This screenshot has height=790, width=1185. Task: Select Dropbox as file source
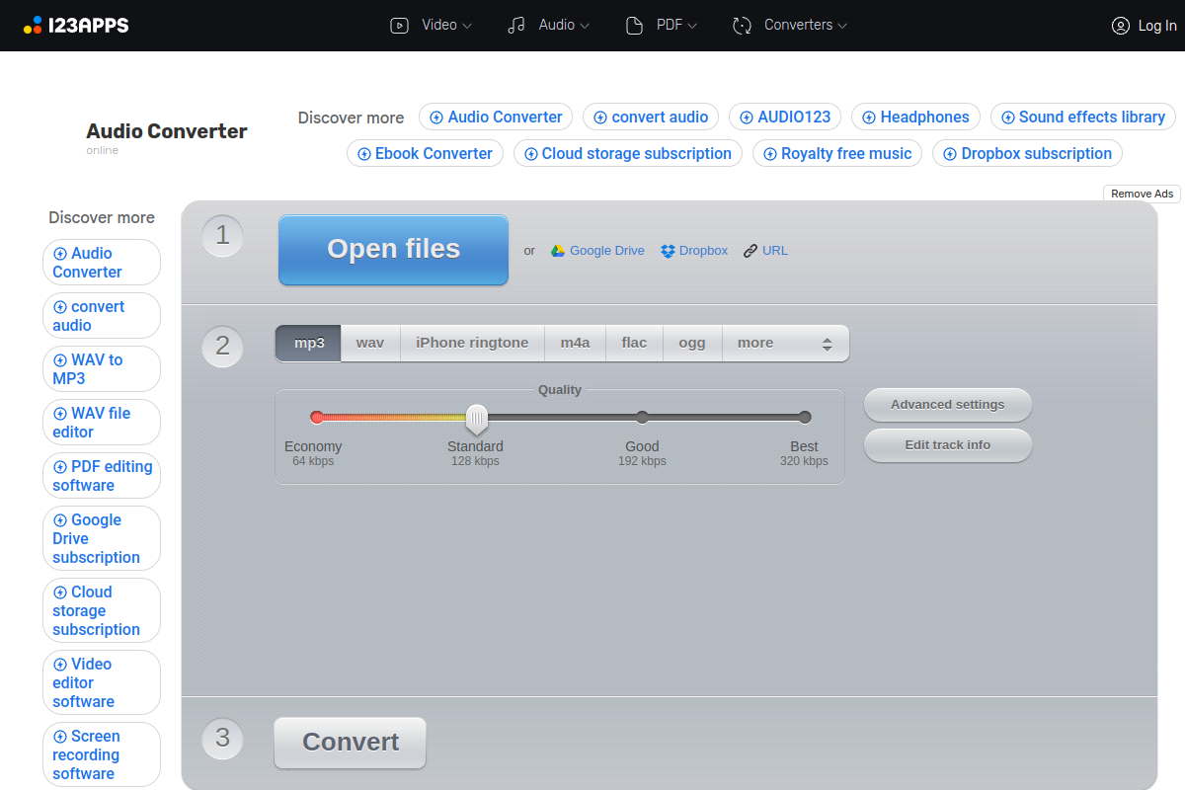tap(693, 250)
